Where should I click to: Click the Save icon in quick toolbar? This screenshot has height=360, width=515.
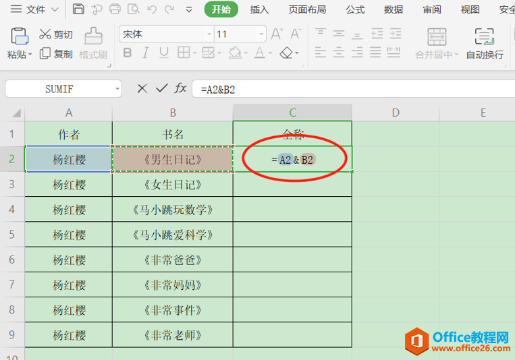coord(78,9)
